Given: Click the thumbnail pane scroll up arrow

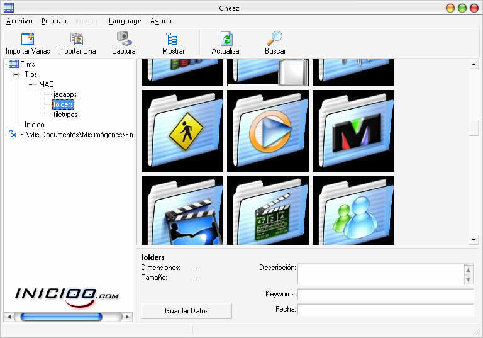Looking at the screenshot, I should coord(474,64).
